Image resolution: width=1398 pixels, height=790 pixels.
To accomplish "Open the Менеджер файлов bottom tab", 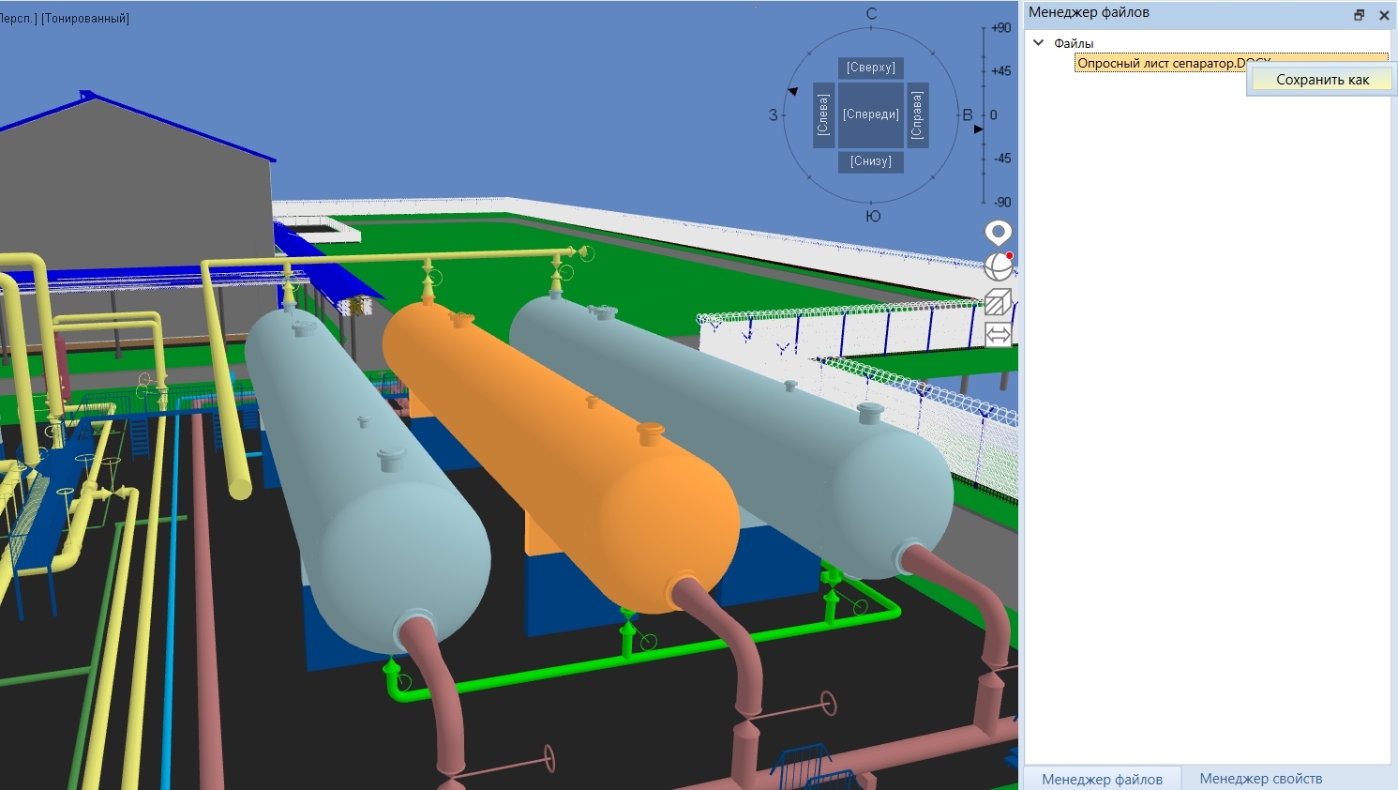I will click(1102, 780).
